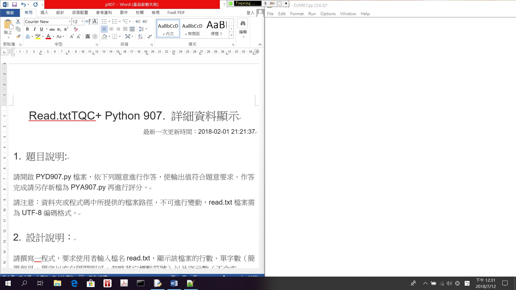Apply the 無間距 style
This screenshot has height=290, width=516.
pyautogui.click(x=192, y=28)
